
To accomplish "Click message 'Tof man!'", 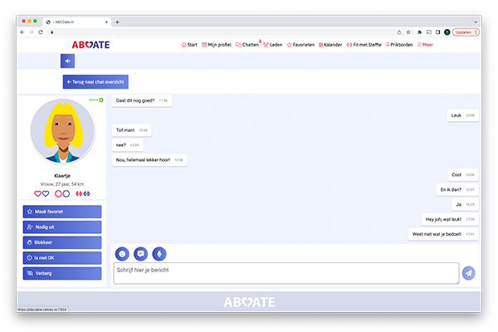I will click(132, 130).
